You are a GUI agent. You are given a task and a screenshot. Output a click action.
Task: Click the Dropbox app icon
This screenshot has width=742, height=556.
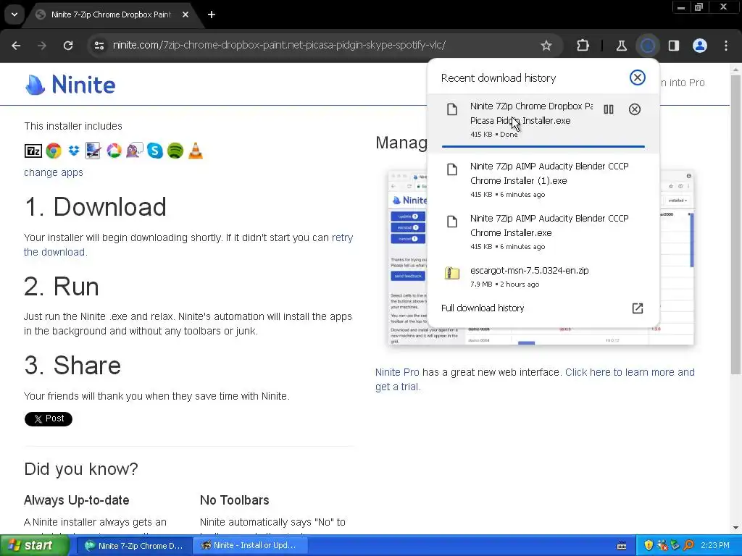click(x=74, y=151)
